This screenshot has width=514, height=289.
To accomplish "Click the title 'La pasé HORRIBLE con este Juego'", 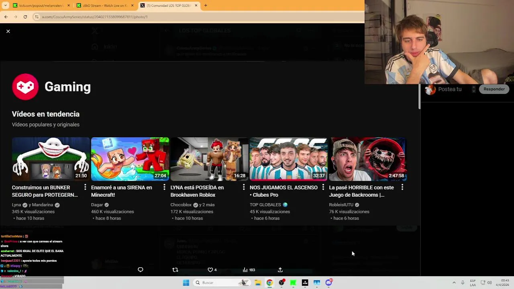I will 361,191.
